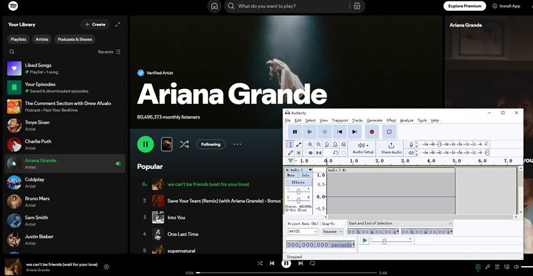
Task: Click the Create button in Your Library
Action: click(95, 25)
